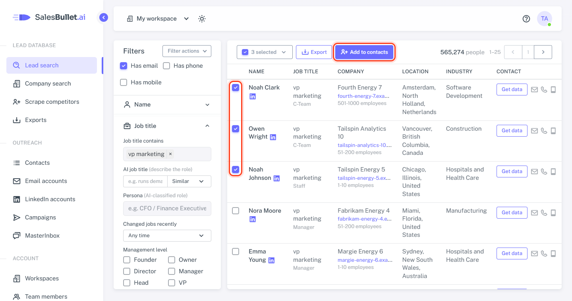Viewport: 572px width, 301px height.
Task: Remove the vp marketing filter tag
Action: [170, 154]
